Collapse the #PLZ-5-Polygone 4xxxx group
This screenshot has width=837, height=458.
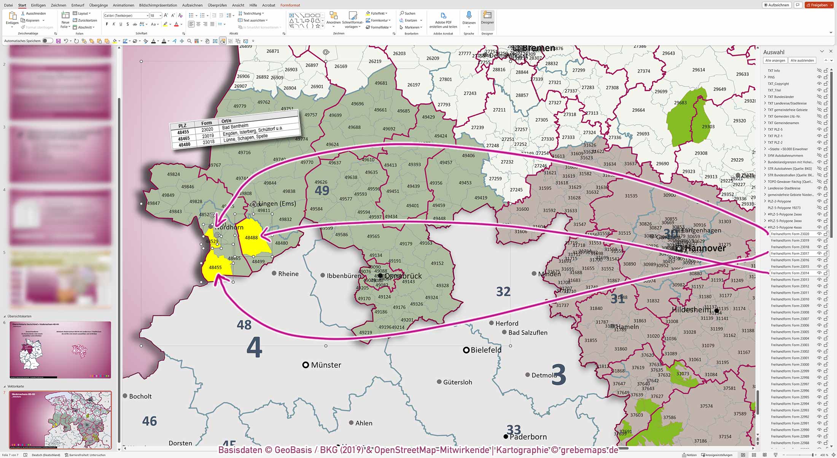click(x=765, y=227)
